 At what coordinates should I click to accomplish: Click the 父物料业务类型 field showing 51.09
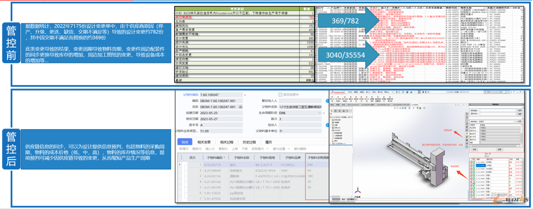(x=221, y=131)
